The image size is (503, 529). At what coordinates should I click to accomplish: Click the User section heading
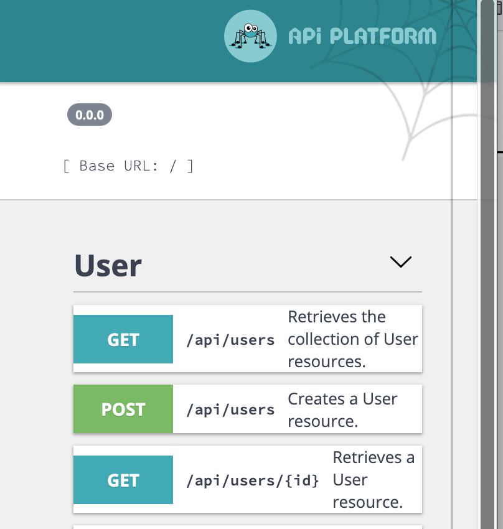click(x=107, y=265)
